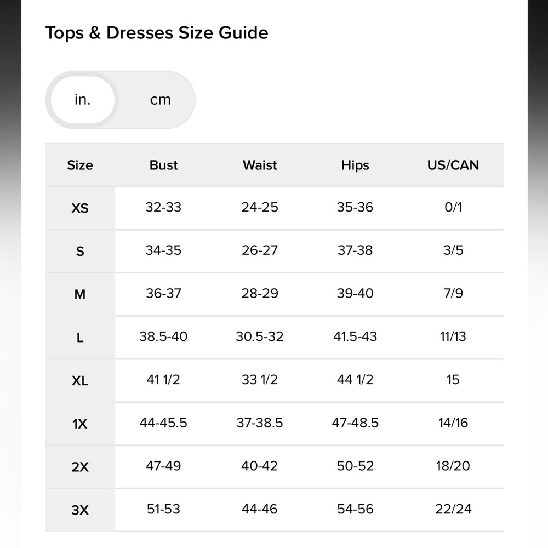The height and width of the screenshot is (548, 548).
Task: Click waist value 33 1/2
Action: click(x=260, y=380)
